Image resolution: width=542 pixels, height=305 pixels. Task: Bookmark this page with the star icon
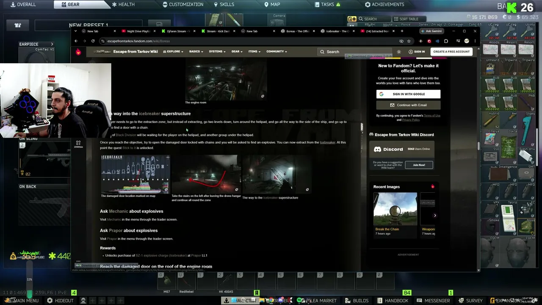point(409,41)
